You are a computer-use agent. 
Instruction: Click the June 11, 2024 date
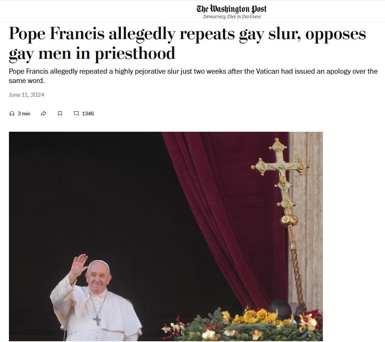[x=26, y=95]
